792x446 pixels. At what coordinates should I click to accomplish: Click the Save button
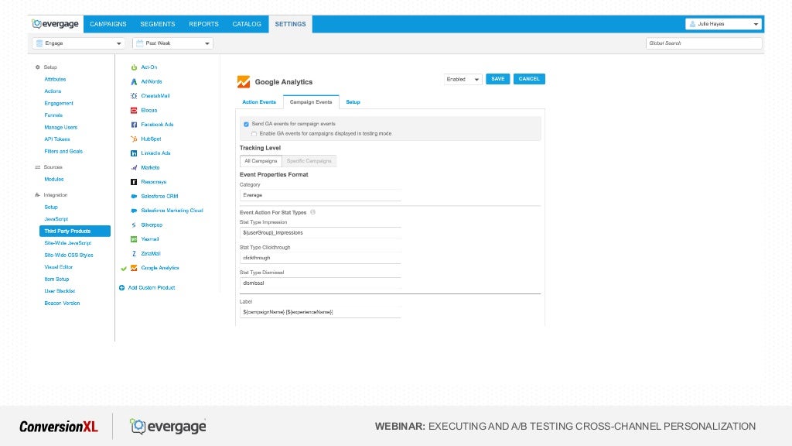pyautogui.click(x=498, y=79)
